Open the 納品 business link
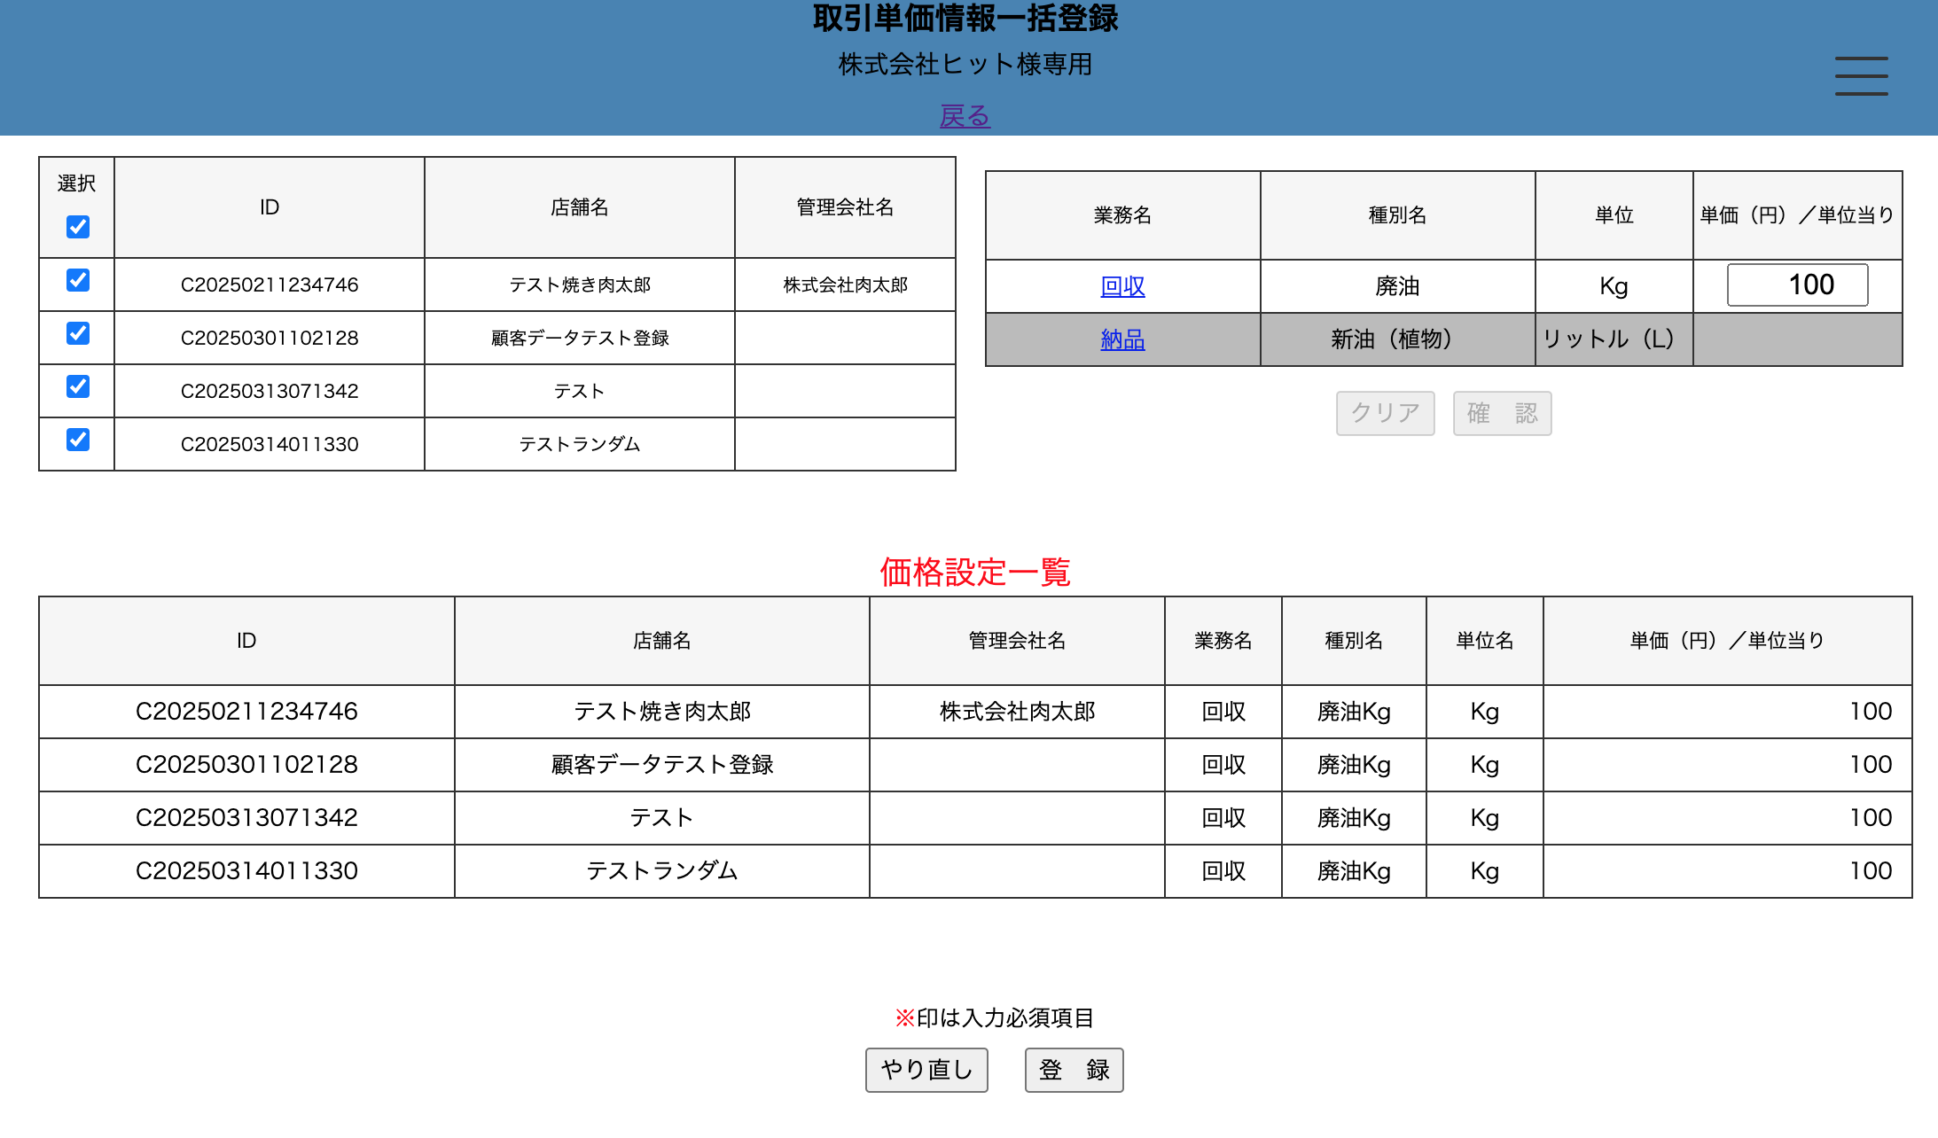The image size is (1938, 1138). 1122,339
